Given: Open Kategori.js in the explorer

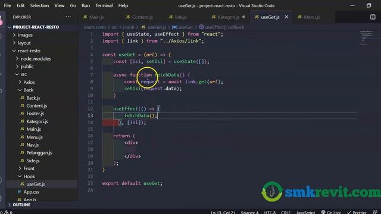Looking at the screenshot, I should click(x=37, y=121).
